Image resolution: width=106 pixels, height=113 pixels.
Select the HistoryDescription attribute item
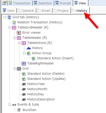41,99
